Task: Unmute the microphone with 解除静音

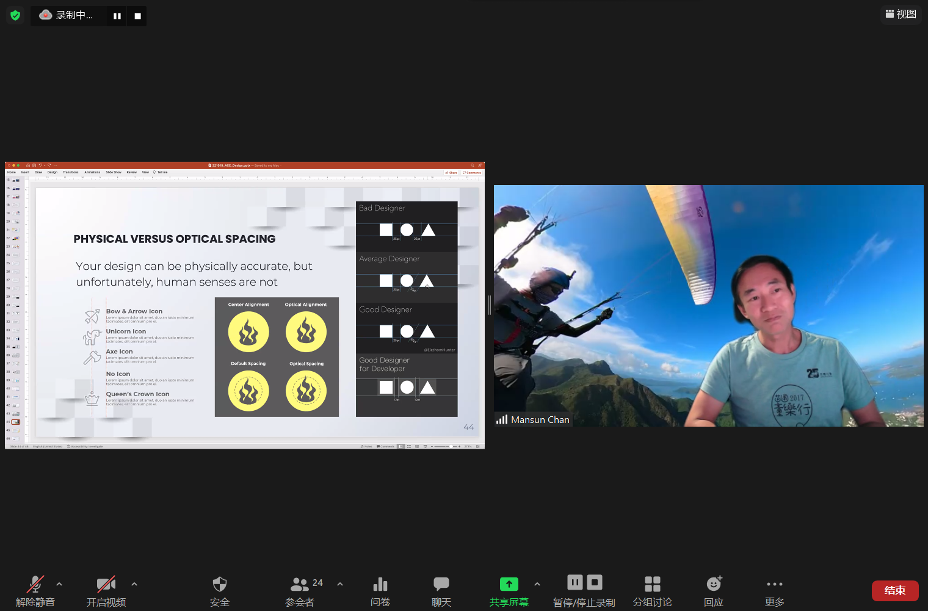Action: tap(35, 591)
